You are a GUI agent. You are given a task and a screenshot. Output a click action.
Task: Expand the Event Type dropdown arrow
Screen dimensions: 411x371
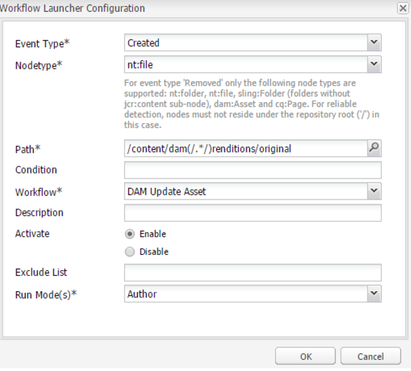(374, 43)
